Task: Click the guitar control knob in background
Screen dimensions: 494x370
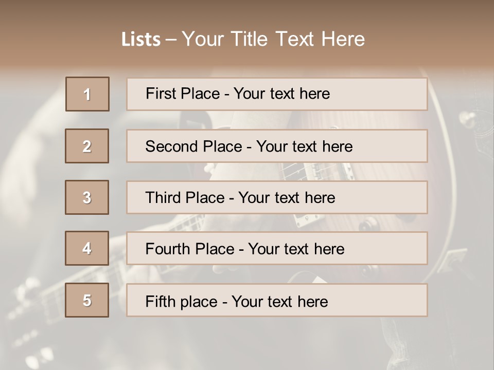Action: point(367,225)
